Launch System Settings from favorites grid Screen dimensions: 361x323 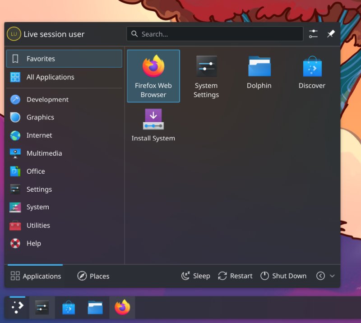coord(206,76)
